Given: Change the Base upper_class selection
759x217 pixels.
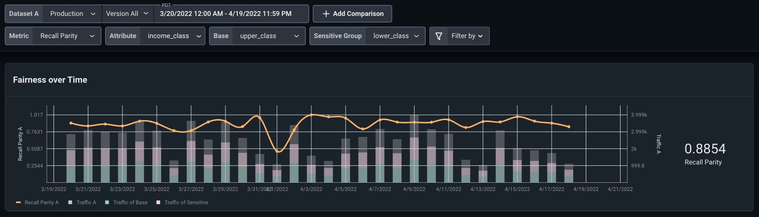Looking at the screenshot, I should [x=269, y=36].
